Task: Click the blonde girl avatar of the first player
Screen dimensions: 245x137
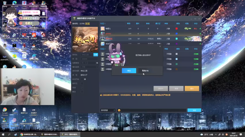Action: [103, 29]
